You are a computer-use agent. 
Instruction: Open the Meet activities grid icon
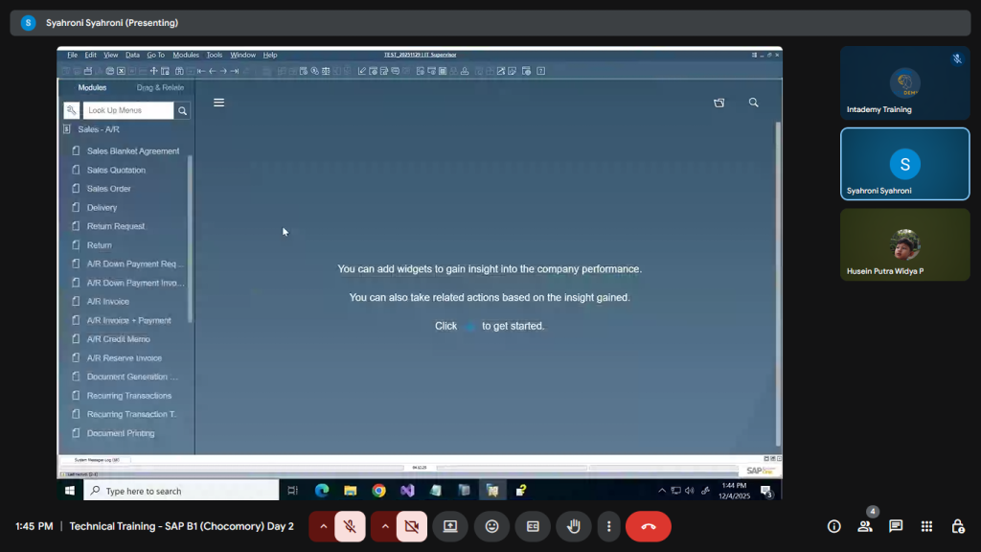(x=926, y=526)
